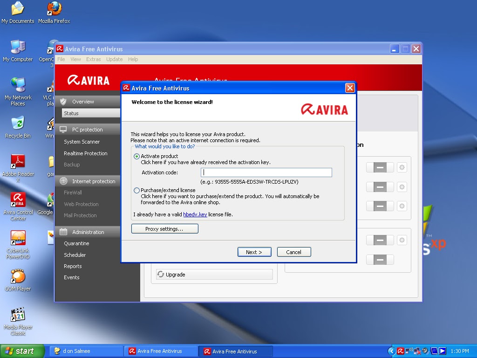Click the Backup item in sidebar
The image size is (477, 358).
pyautogui.click(x=72, y=165)
